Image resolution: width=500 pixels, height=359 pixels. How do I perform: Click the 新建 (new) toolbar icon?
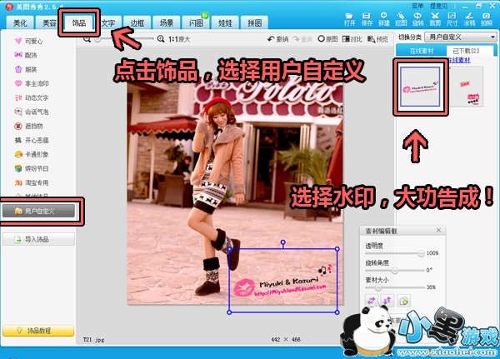[x=383, y=19]
